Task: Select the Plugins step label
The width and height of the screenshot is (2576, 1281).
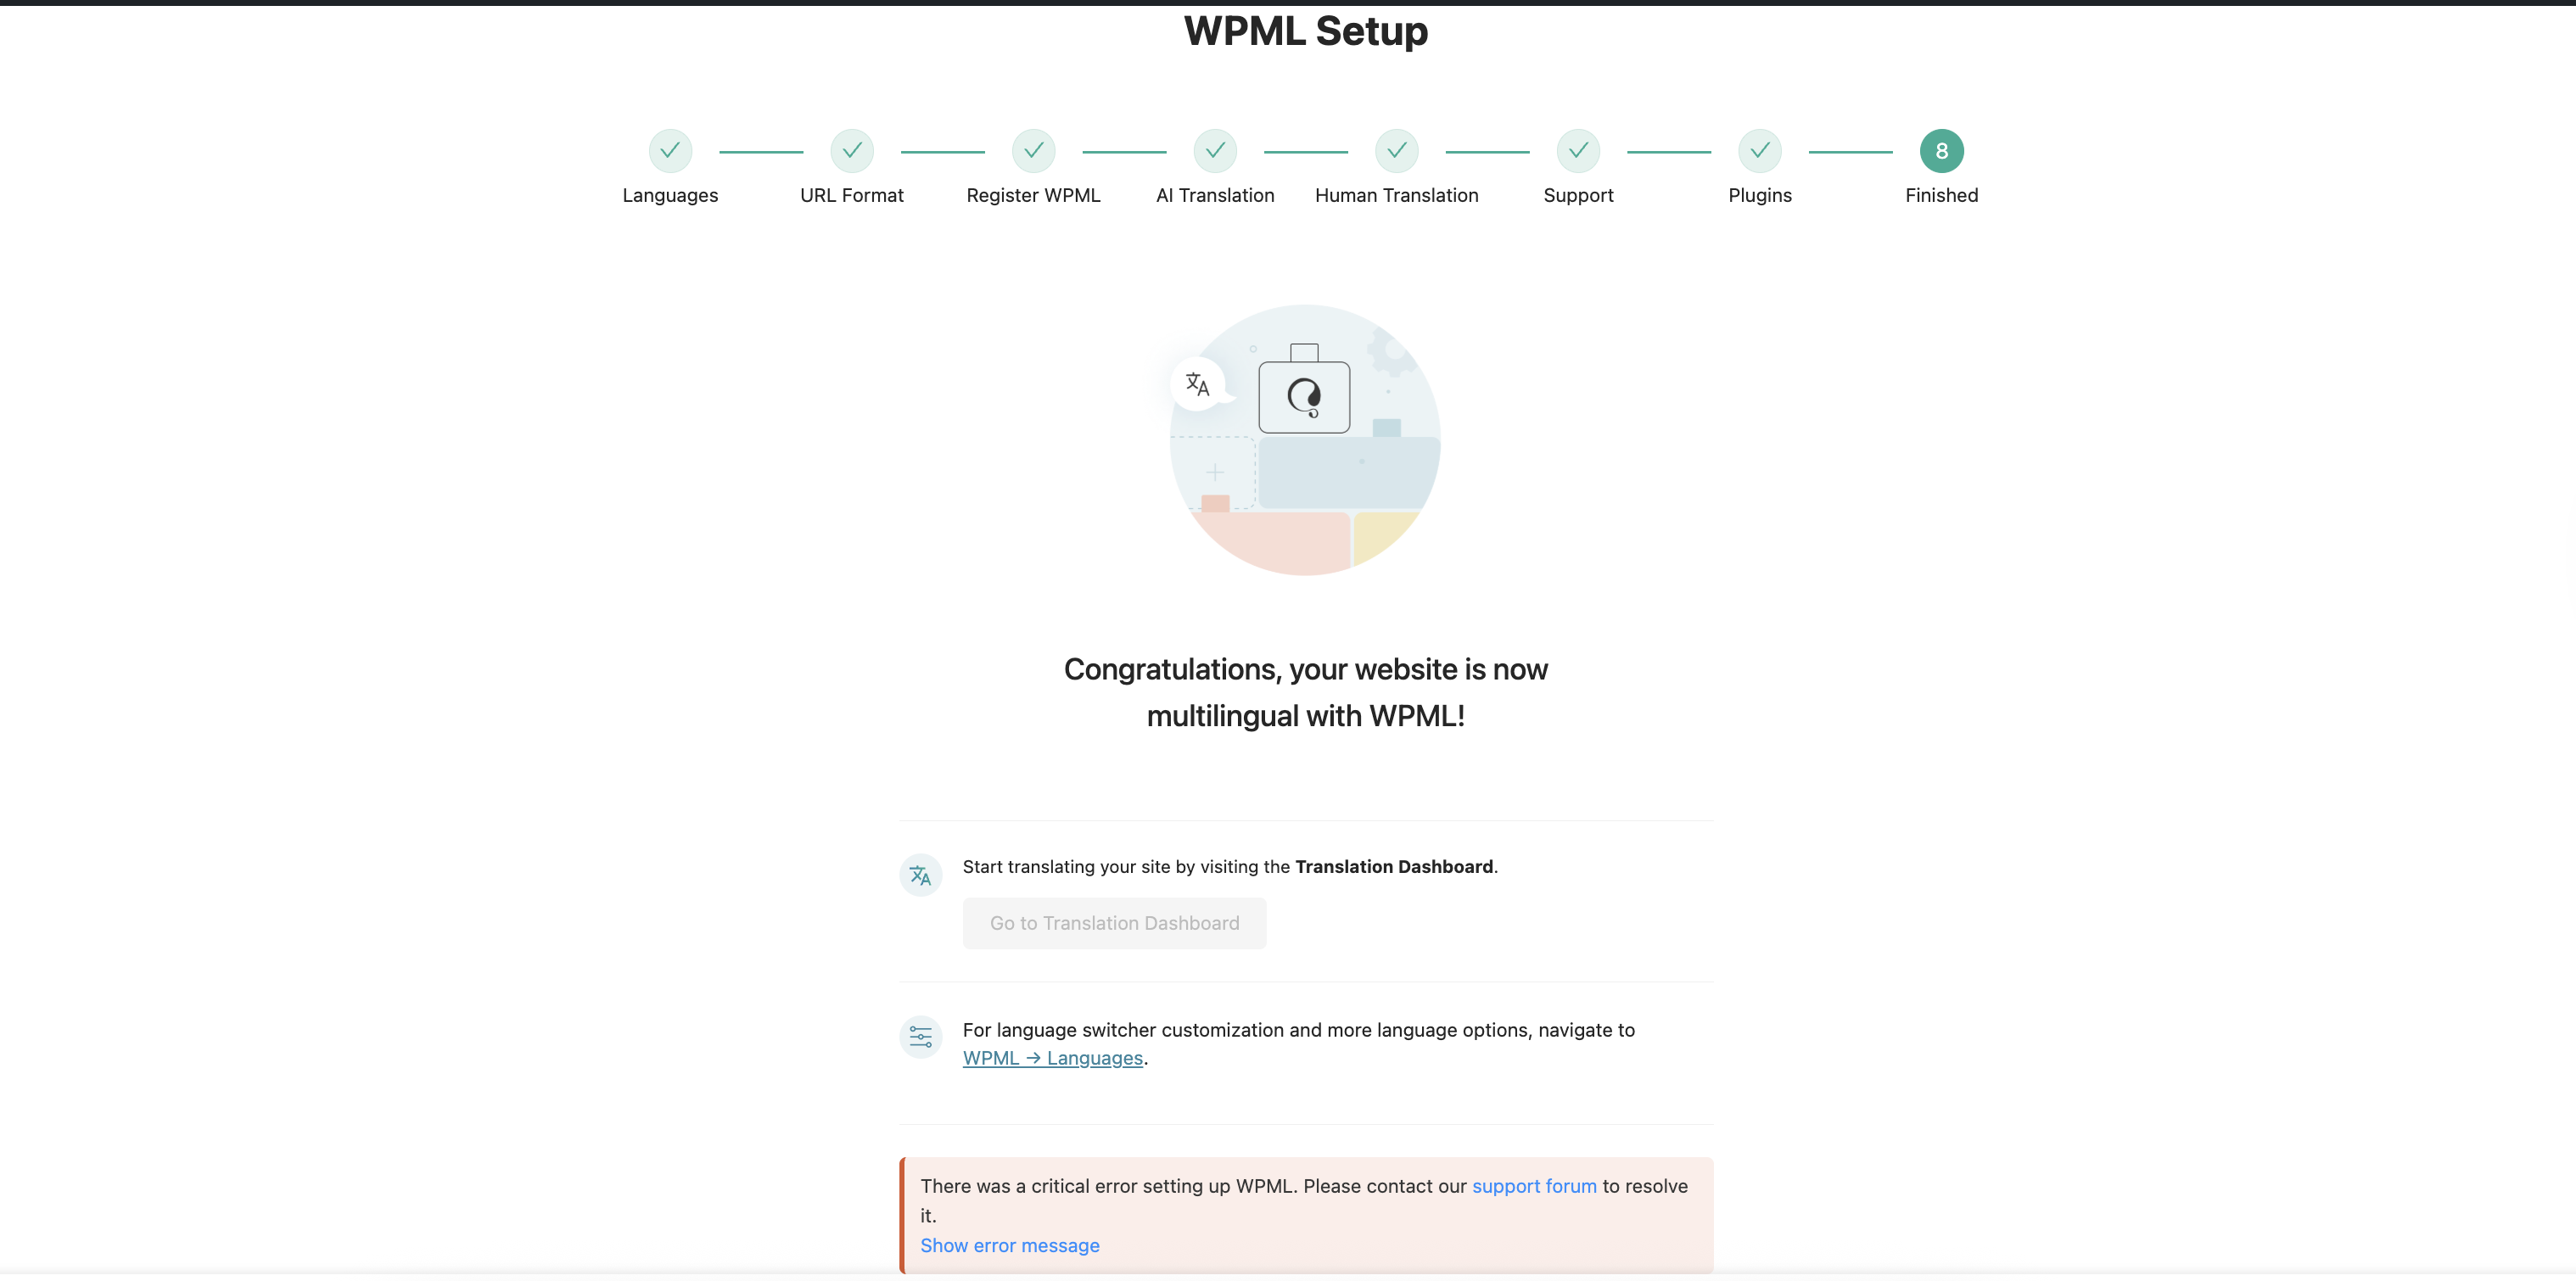Action: coord(1759,195)
